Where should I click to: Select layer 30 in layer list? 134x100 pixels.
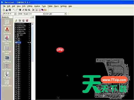tap(23, 76)
